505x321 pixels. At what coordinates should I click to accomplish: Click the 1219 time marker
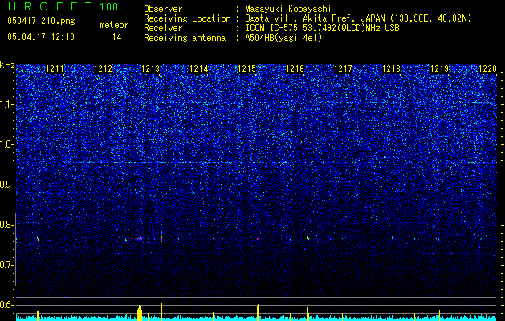(440, 69)
